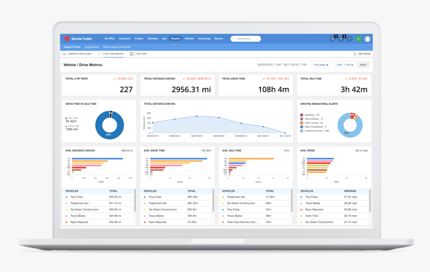Click the Apply button
The height and width of the screenshot is (272, 430).
[363, 65]
